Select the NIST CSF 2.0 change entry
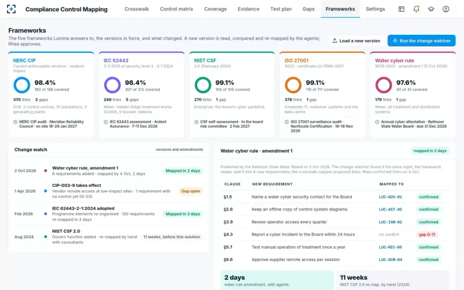 coord(109,237)
